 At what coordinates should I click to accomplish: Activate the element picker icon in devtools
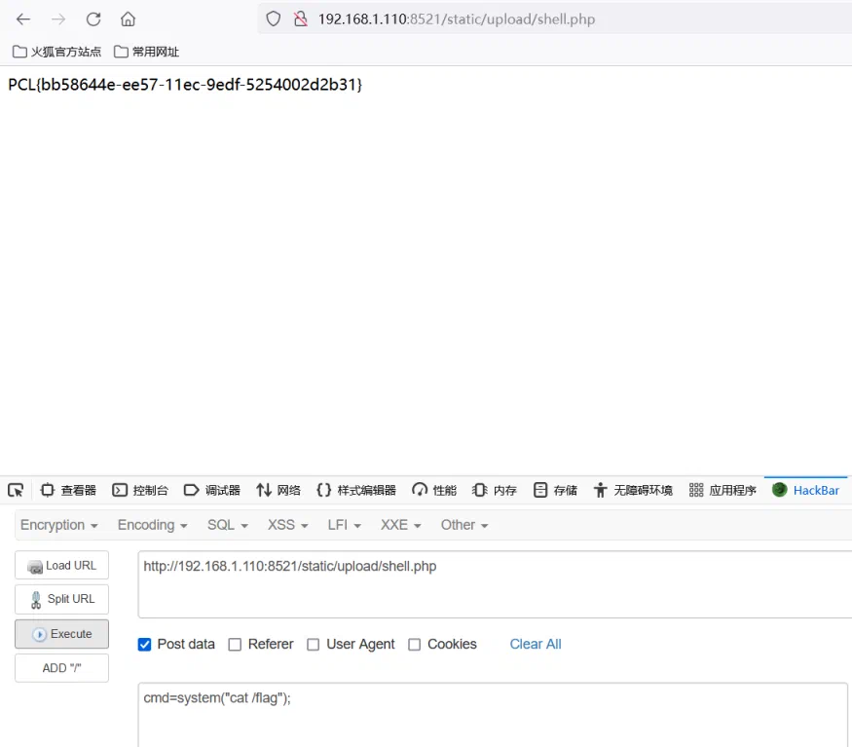click(x=16, y=491)
